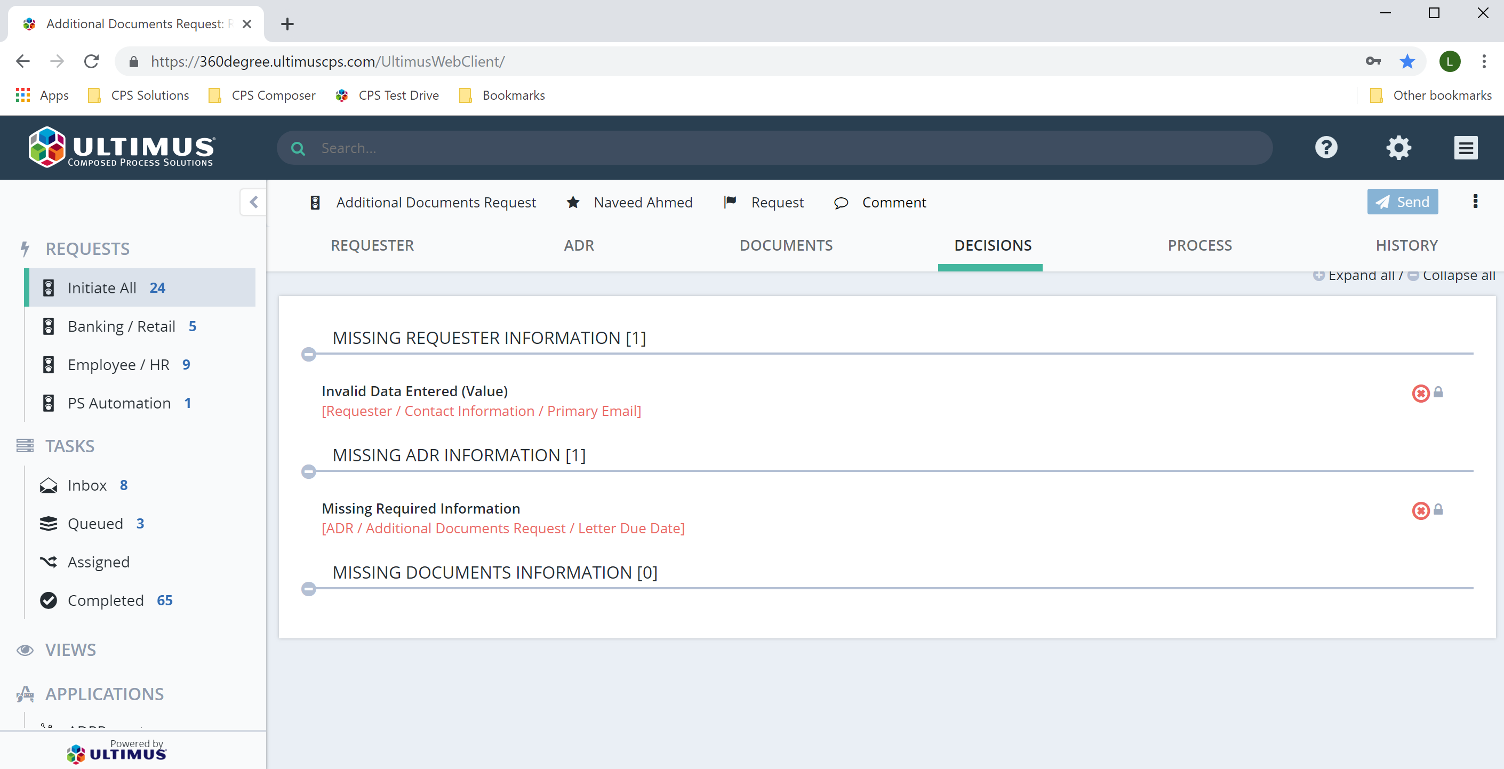Click the flag icon beside Request

coord(730,202)
